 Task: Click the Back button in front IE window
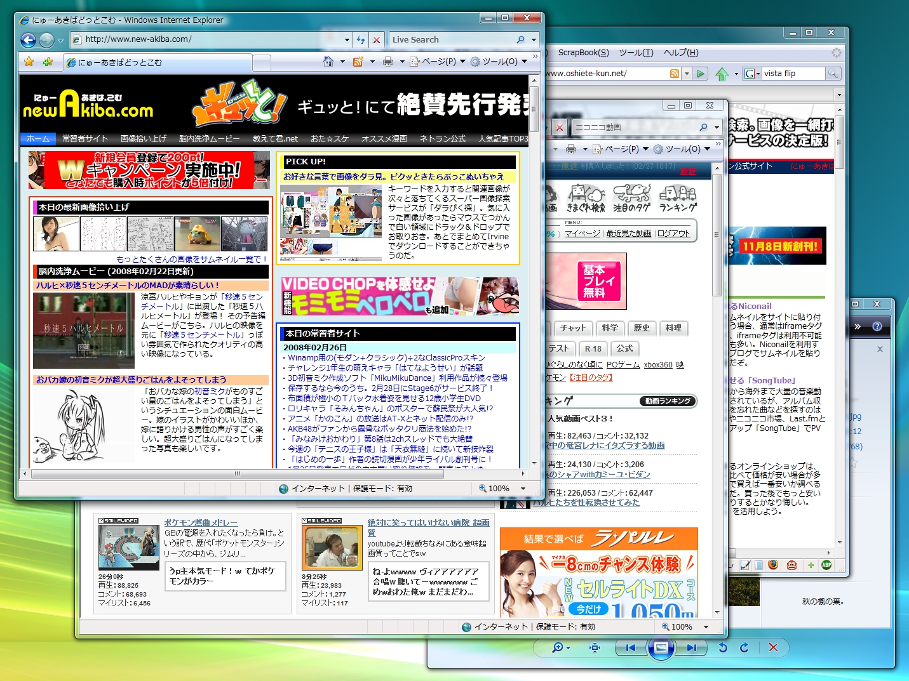28,40
